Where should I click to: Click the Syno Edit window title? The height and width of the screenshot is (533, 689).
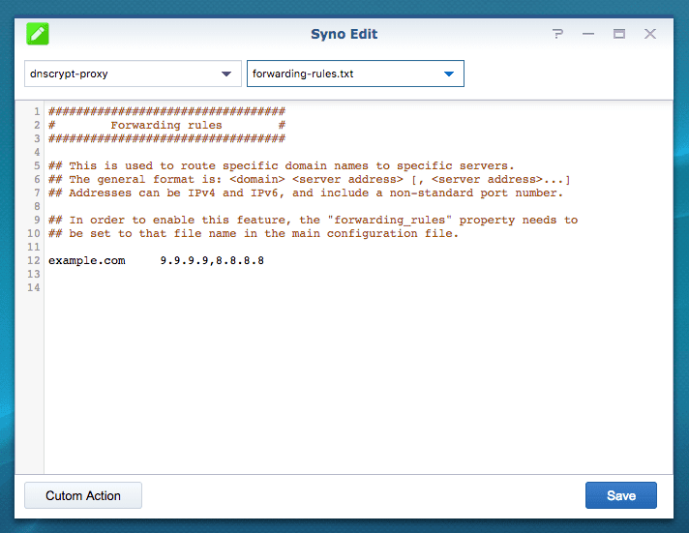(x=344, y=34)
